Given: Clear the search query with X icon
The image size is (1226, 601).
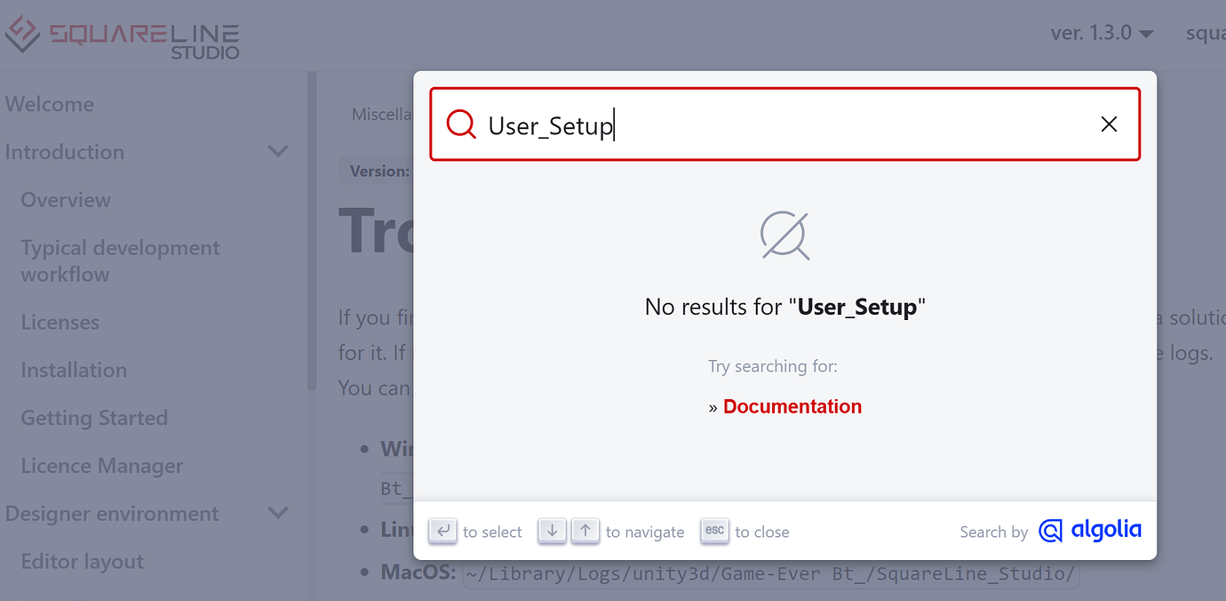Looking at the screenshot, I should click(1109, 124).
